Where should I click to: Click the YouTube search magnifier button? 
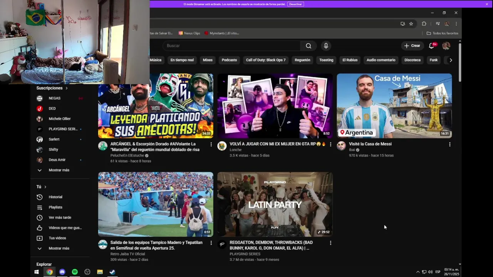pyautogui.click(x=309, y=46)
